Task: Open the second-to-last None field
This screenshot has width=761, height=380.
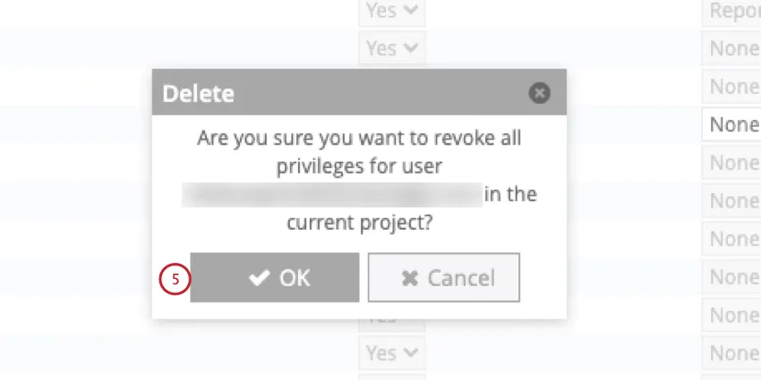Action: tap(732, 316)
